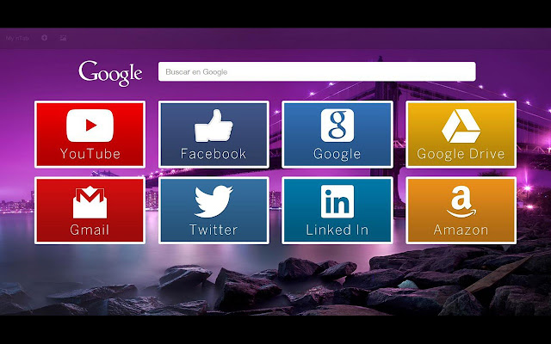This screenshot has width=551, height=344.
Task: Open the Linked In tile
Action: 337,210
